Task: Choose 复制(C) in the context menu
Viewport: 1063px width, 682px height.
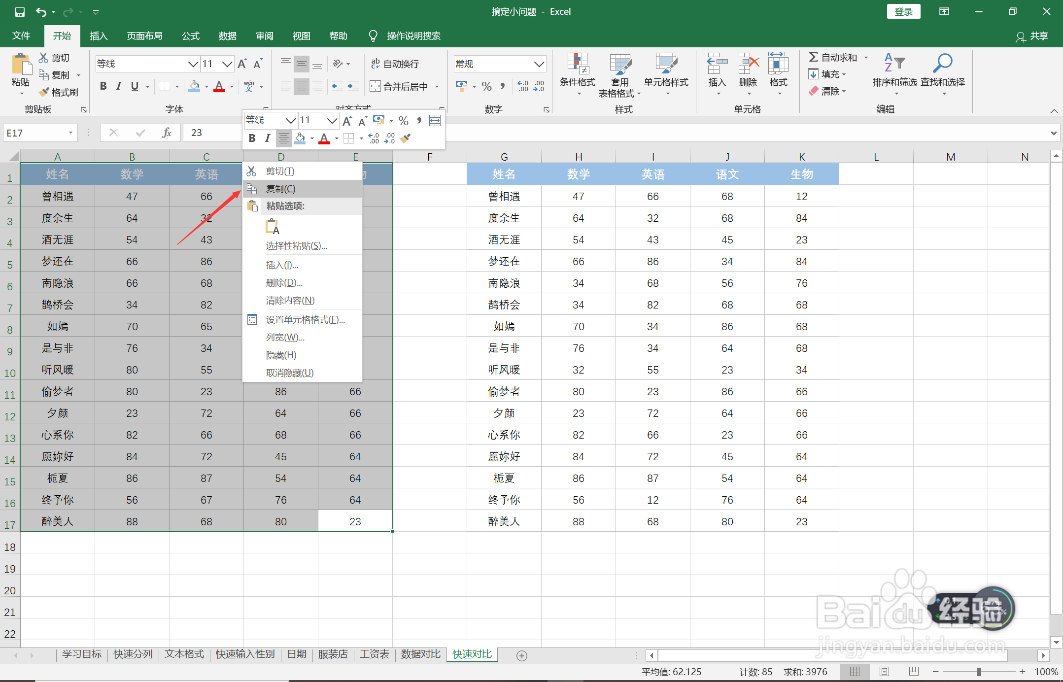Action: click(x=303, y=189)
